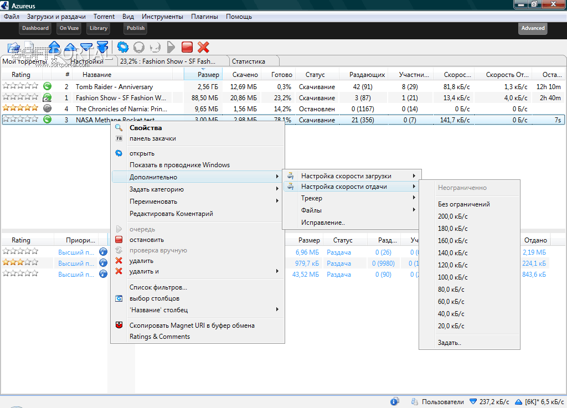
Task: Click the move-to-top double arrow toolbar icon
Action: click(54, 47)
